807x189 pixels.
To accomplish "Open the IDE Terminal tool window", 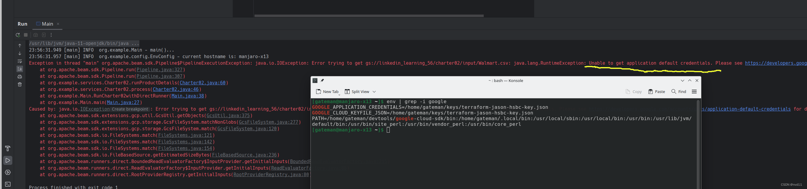I will (8, 184).
